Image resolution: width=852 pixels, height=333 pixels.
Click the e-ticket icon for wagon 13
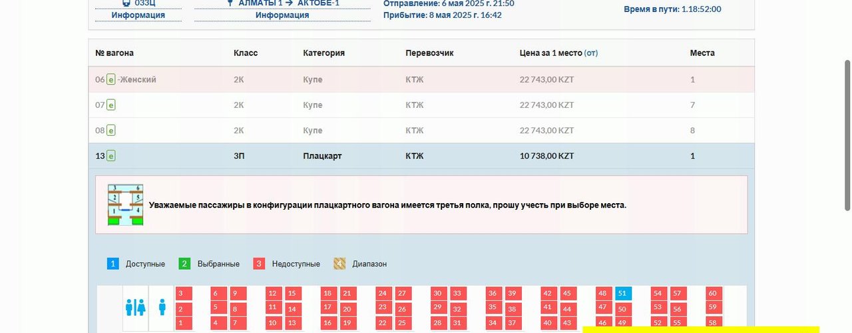111,156
